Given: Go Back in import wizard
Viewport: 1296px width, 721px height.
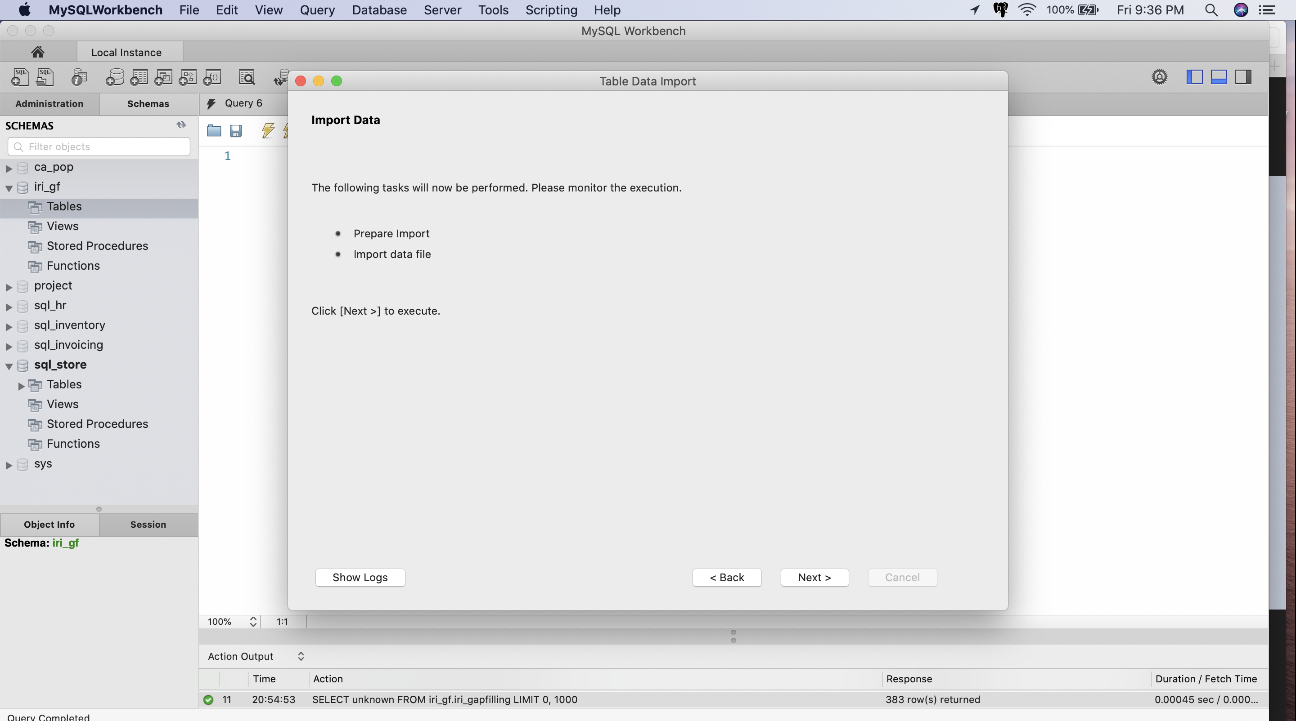Looking at the screenshot, I should (x=726, y=577).
